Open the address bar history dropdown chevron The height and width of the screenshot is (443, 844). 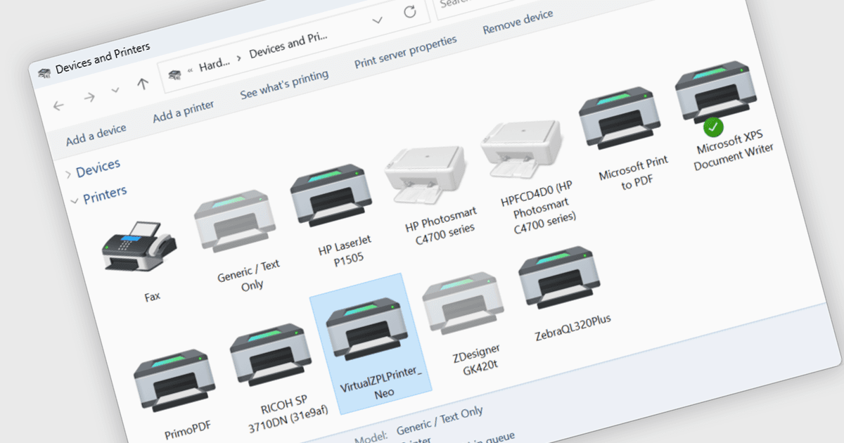click(x=378, y=20)
